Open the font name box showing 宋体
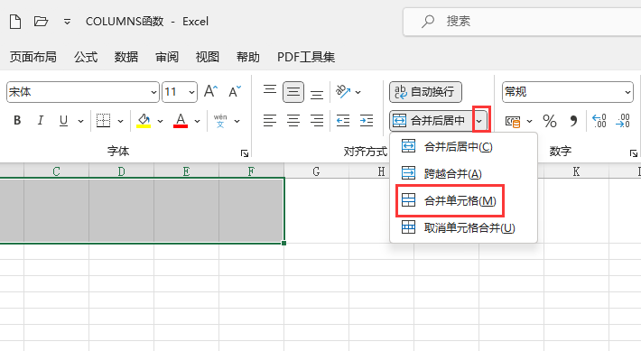This screenshot has height=351, width=641. 82,92
